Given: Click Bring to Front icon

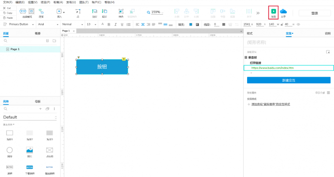Looking at the screenshot, I should pyautogui.click(x=95, y=11).
